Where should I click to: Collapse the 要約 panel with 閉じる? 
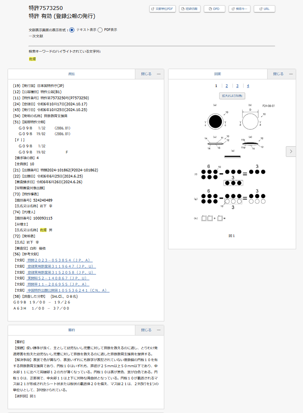click(149, 330)
